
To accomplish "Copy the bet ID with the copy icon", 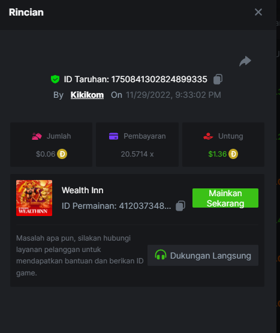I will [218, 79].
